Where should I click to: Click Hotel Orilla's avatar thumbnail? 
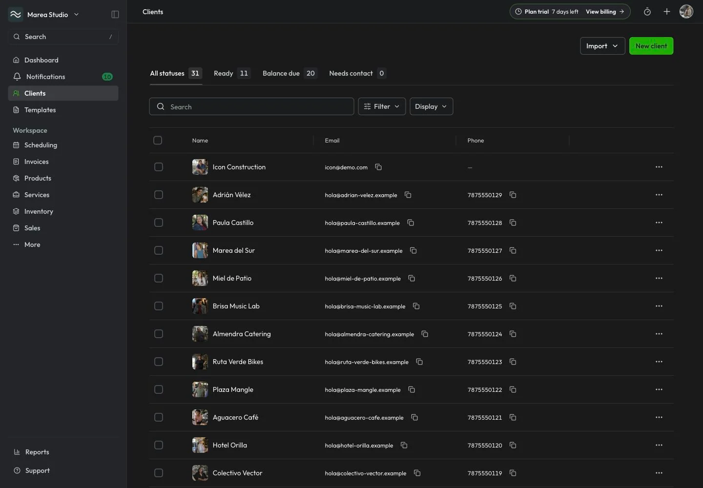click(x=200, y=445)
